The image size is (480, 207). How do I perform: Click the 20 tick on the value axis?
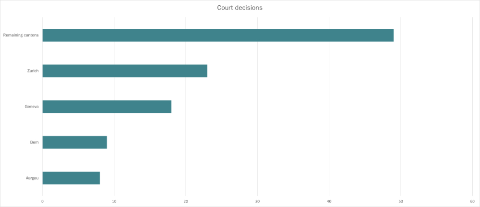(186, 201)
